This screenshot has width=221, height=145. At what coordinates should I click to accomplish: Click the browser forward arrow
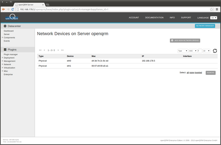click(8, 9)
